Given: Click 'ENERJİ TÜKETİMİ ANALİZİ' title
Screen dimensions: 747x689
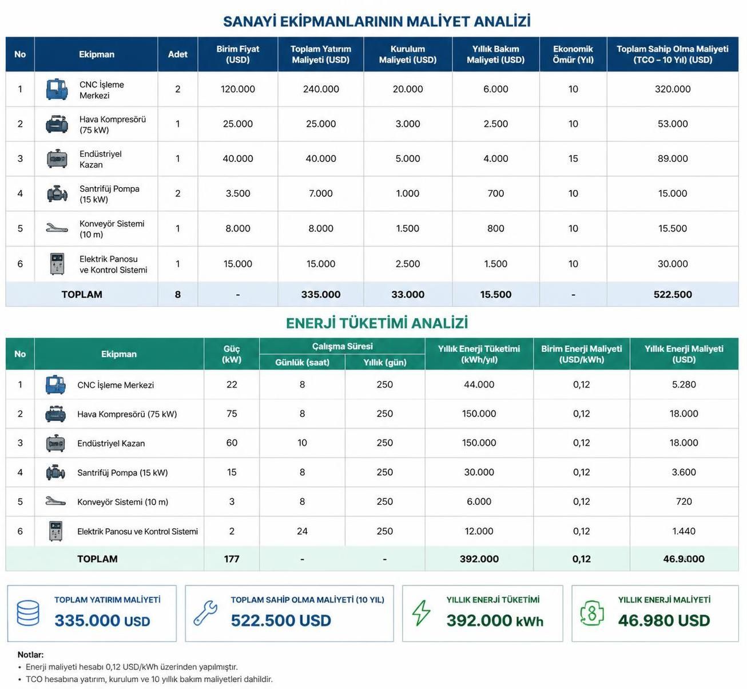Looking at the screenshot, I should [x=377, y=323].
